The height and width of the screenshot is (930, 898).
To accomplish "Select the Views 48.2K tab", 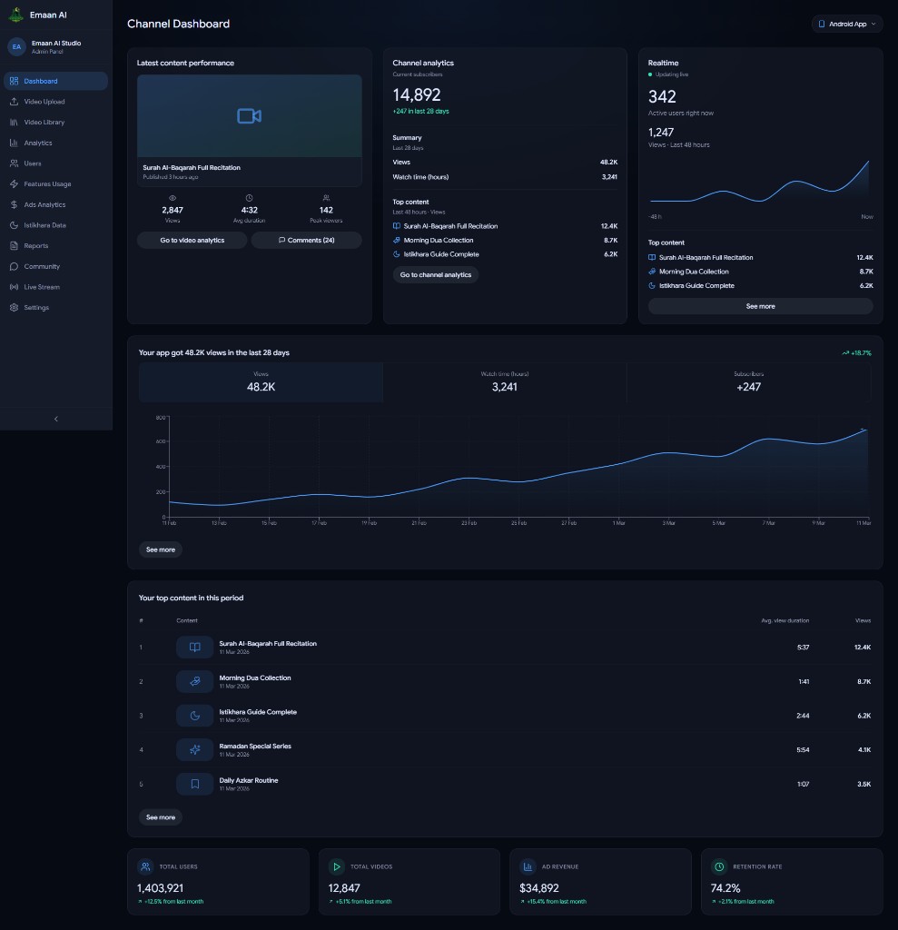I will click(x=261, y=382).
